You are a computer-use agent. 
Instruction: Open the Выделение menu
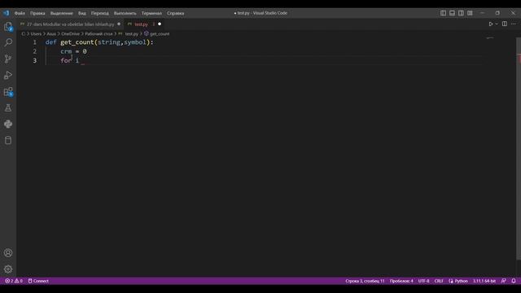click(62, 13)
